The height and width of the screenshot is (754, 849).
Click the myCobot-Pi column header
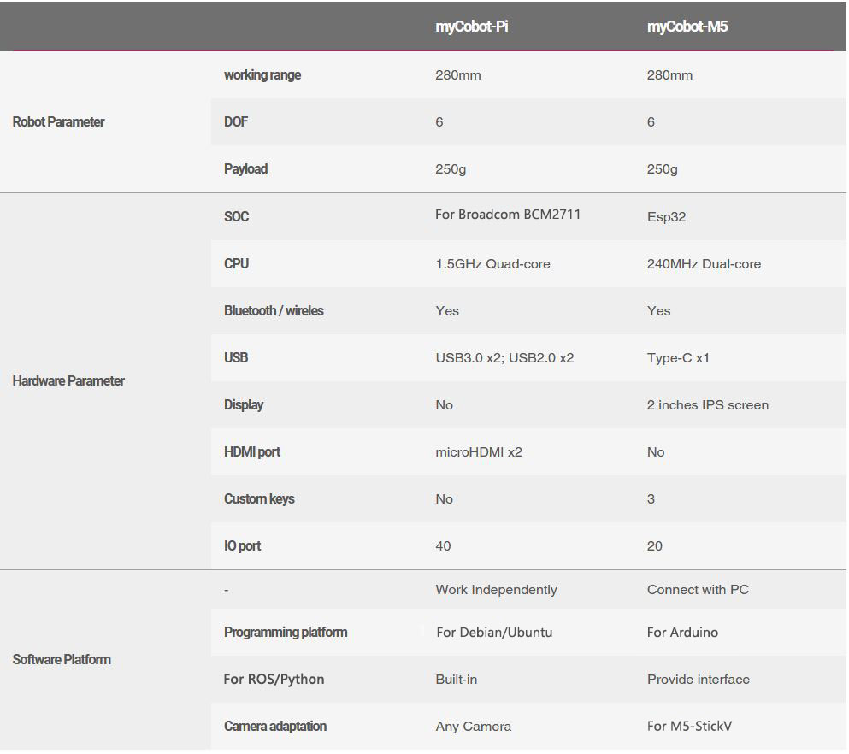coord(472,27)
